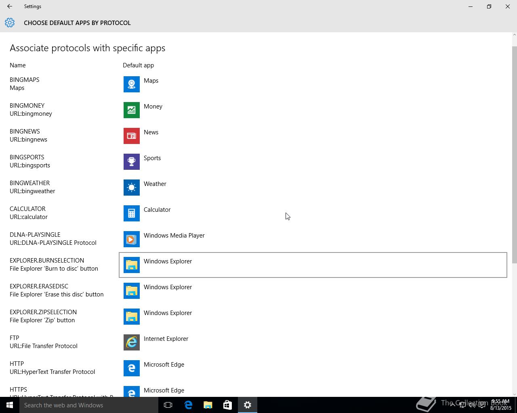This screenshot has width=517, height=413.
Task: Click the Money app icon for BINGMONEY
Action: pos(132,110)
